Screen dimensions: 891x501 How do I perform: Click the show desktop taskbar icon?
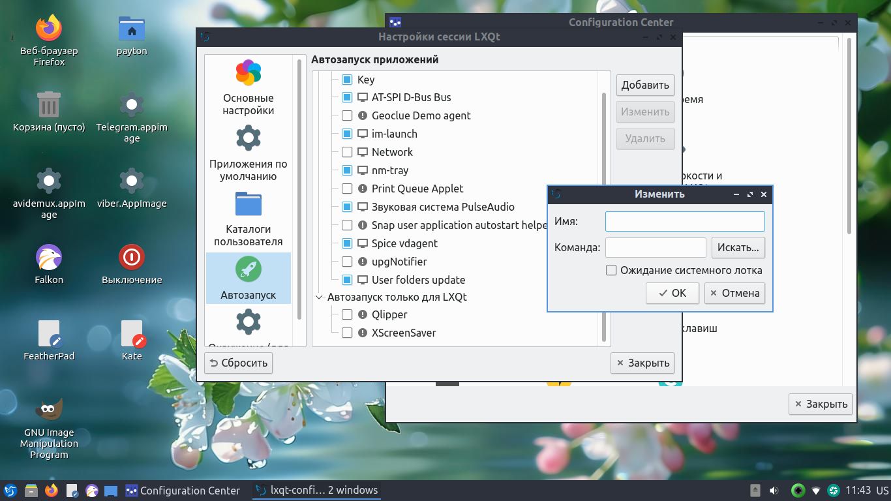click(111, 491)
